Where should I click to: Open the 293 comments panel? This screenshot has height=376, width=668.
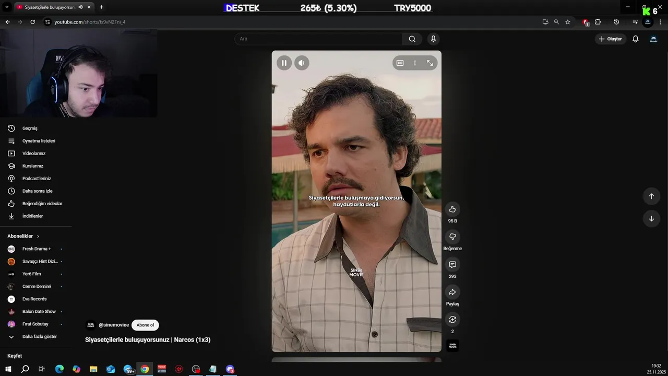pyautogui.click(x=452, y=265)
